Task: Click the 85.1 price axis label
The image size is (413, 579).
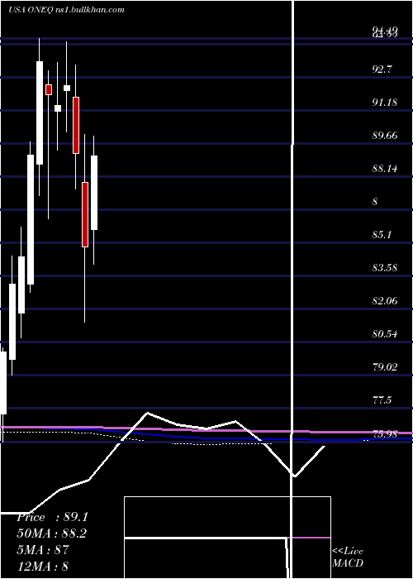Action: tap(382, 234)
